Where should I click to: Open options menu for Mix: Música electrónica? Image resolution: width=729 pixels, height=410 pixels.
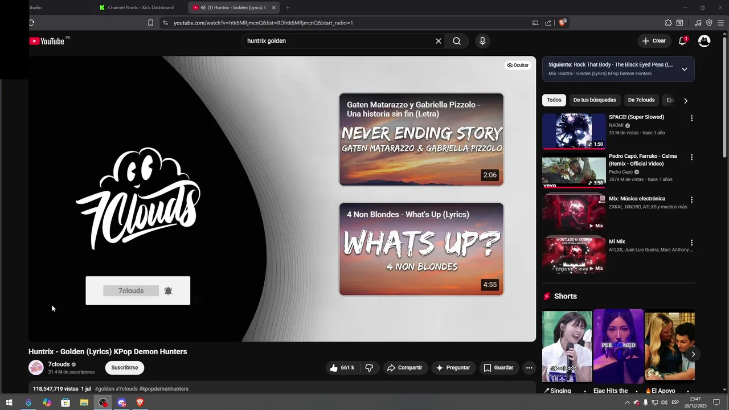(x=691, y=200)
